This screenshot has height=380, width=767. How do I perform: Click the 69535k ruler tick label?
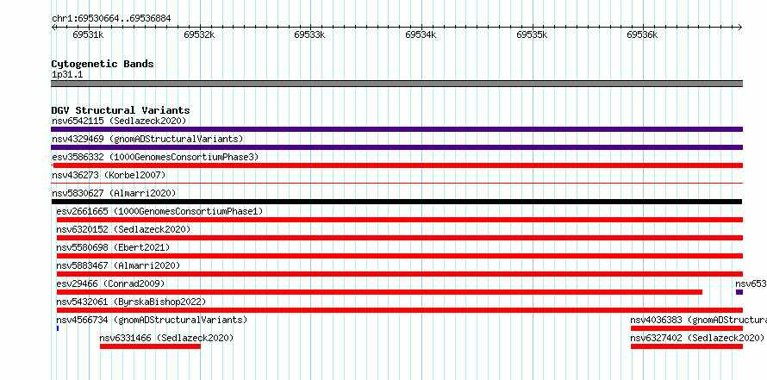tap(532, 34)
